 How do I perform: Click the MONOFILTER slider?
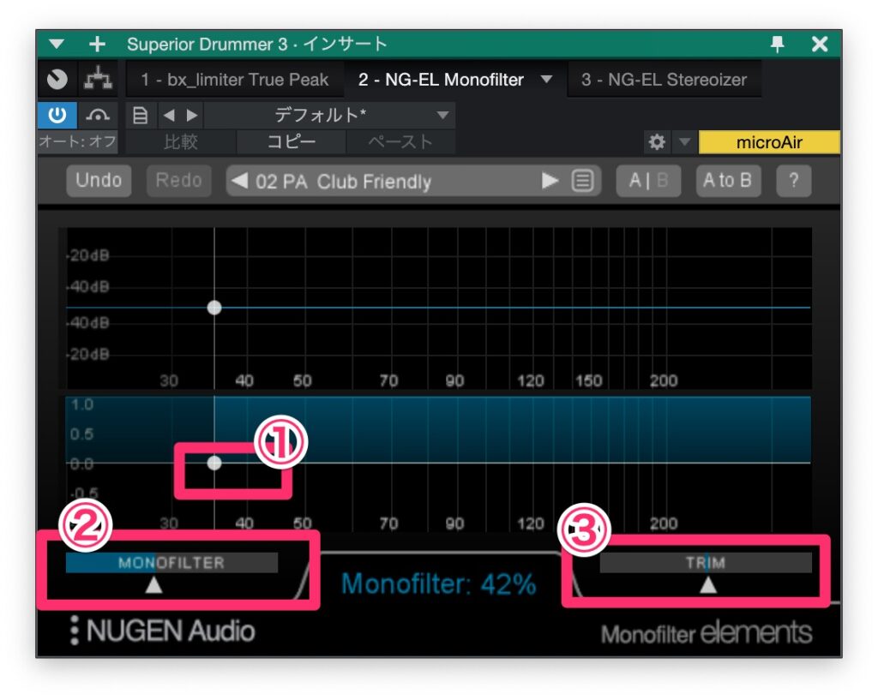click(171, 563)
